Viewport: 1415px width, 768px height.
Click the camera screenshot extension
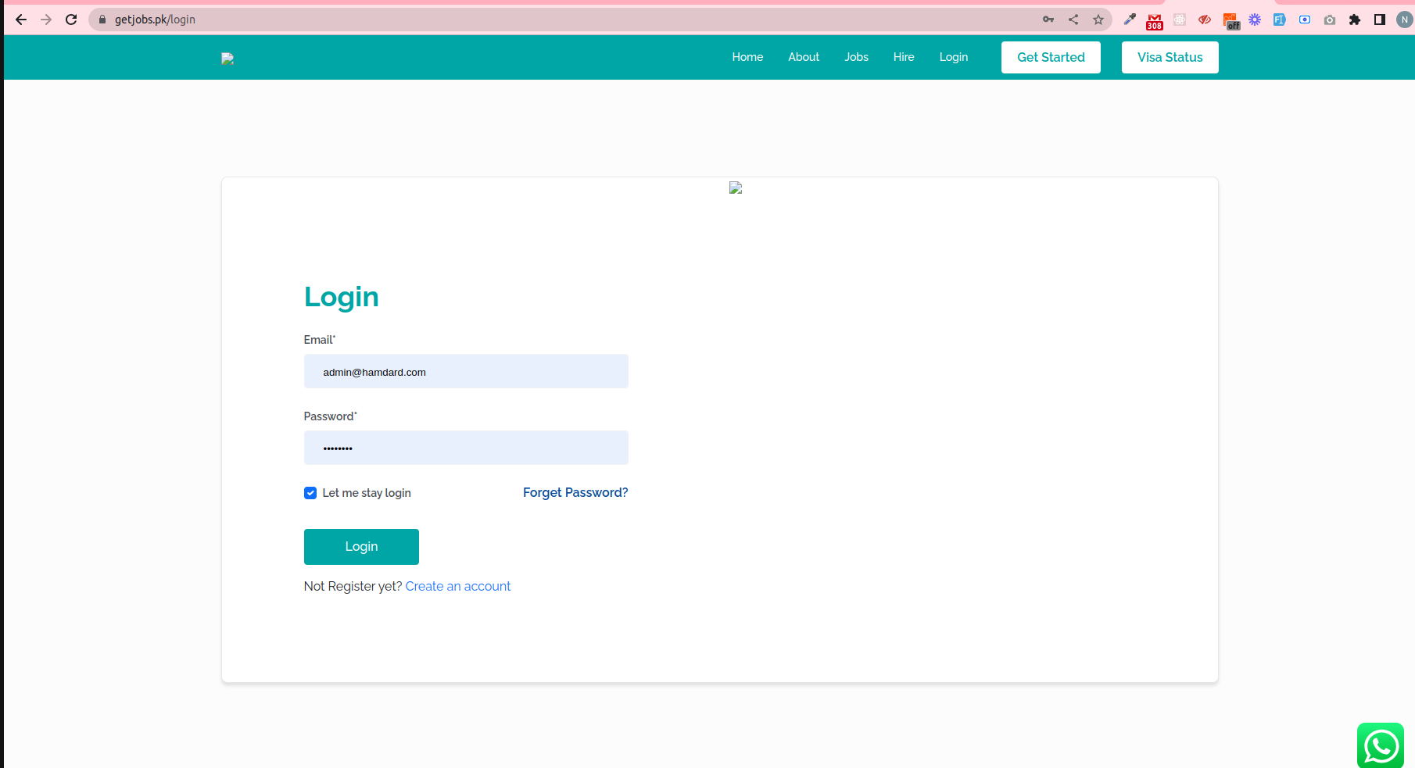pyautogui.click(x=1330, y=20)
